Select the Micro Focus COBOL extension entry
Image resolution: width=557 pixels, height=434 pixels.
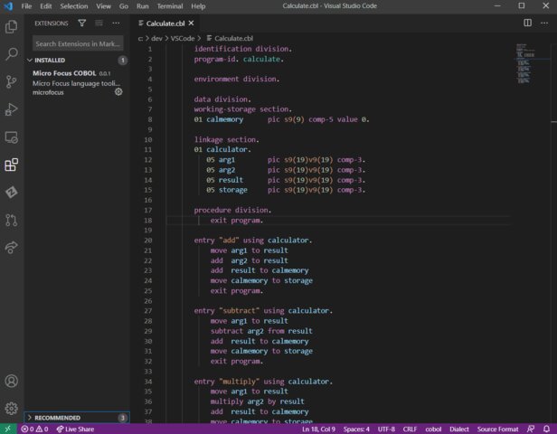coord(78,82)
